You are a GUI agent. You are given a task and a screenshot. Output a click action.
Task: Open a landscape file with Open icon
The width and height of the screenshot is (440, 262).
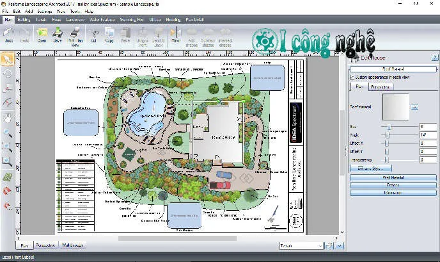[x=42, y=35]
